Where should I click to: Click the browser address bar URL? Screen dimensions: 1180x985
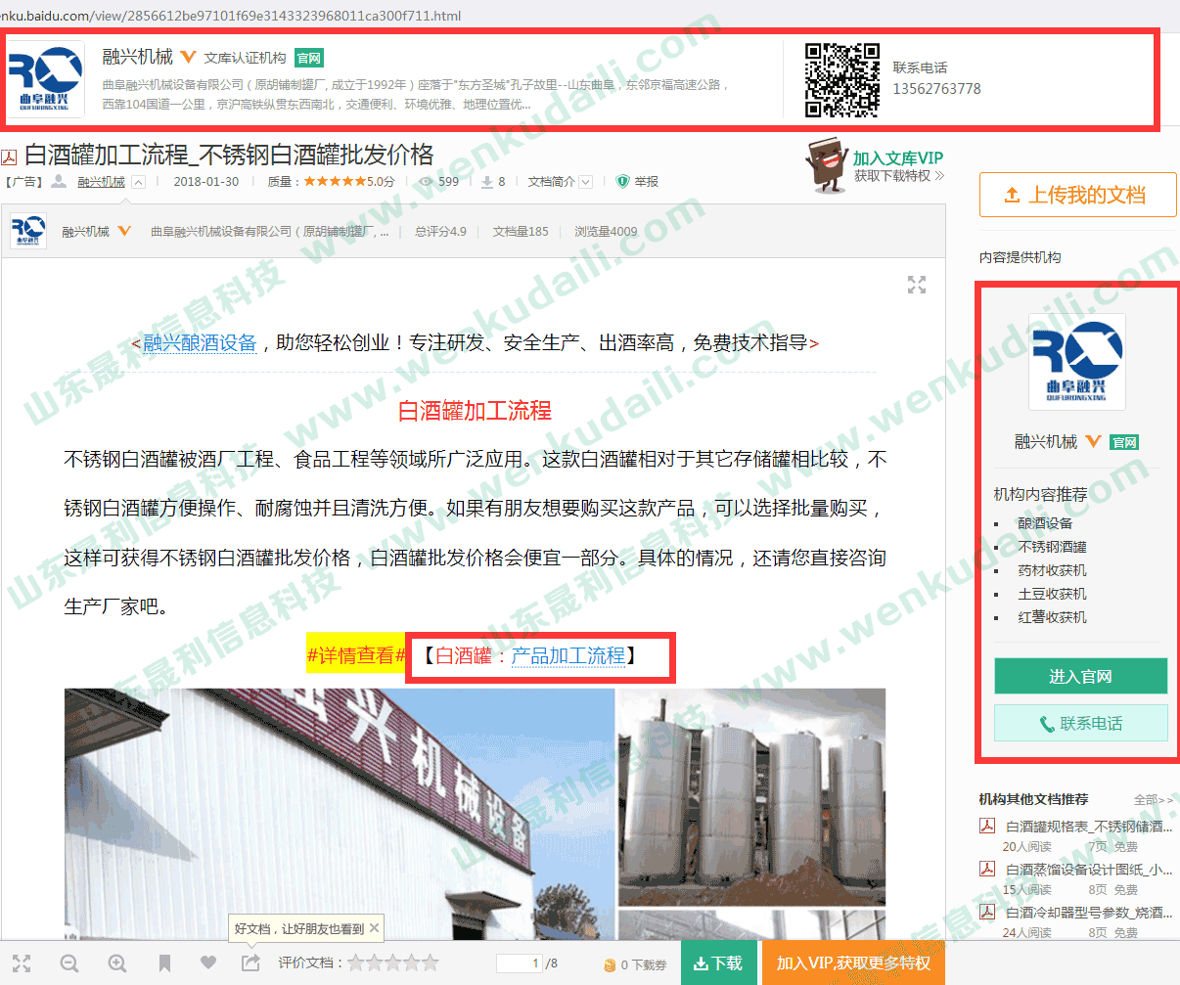click(x=231, y=16)
